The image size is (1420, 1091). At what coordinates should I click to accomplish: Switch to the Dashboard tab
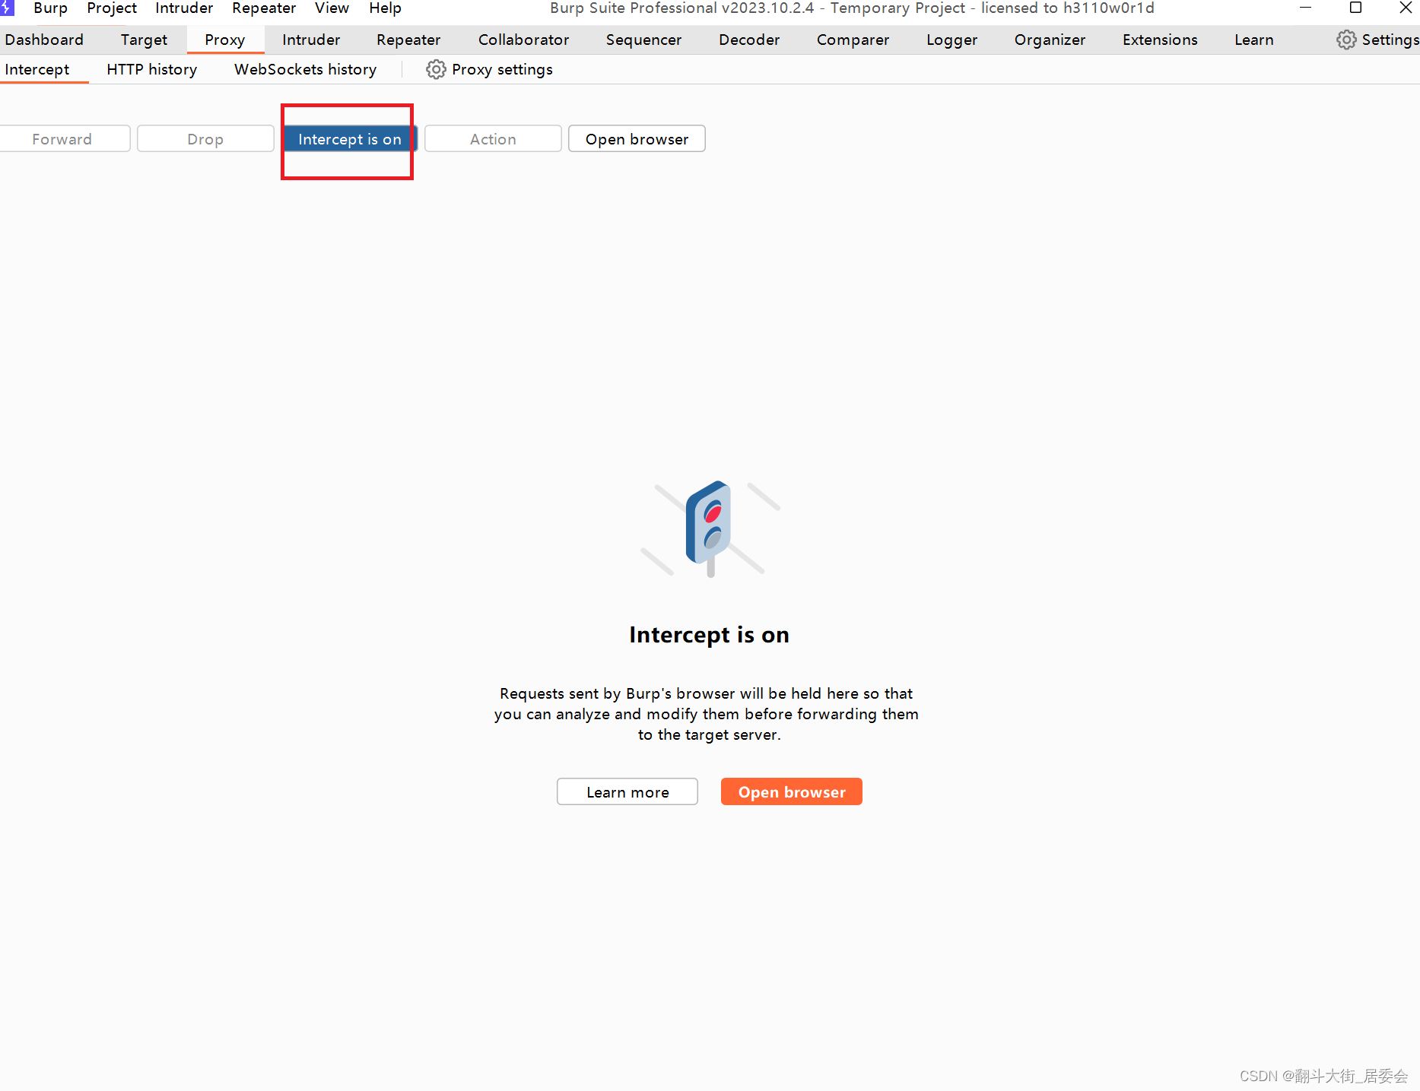[x=44, y=40]
